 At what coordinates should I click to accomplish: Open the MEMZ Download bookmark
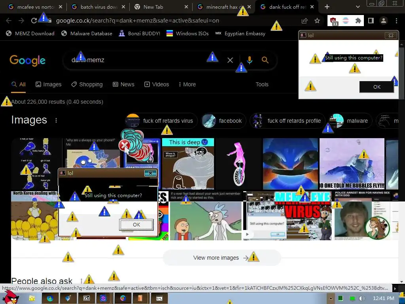pos(30,33)
